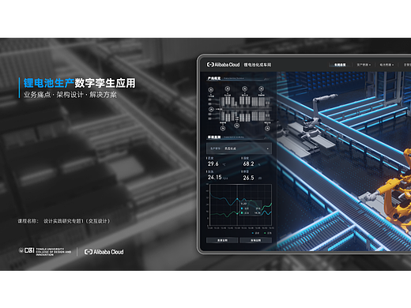Click the cyan data point on chart crosshair

[x=237, y=199]
